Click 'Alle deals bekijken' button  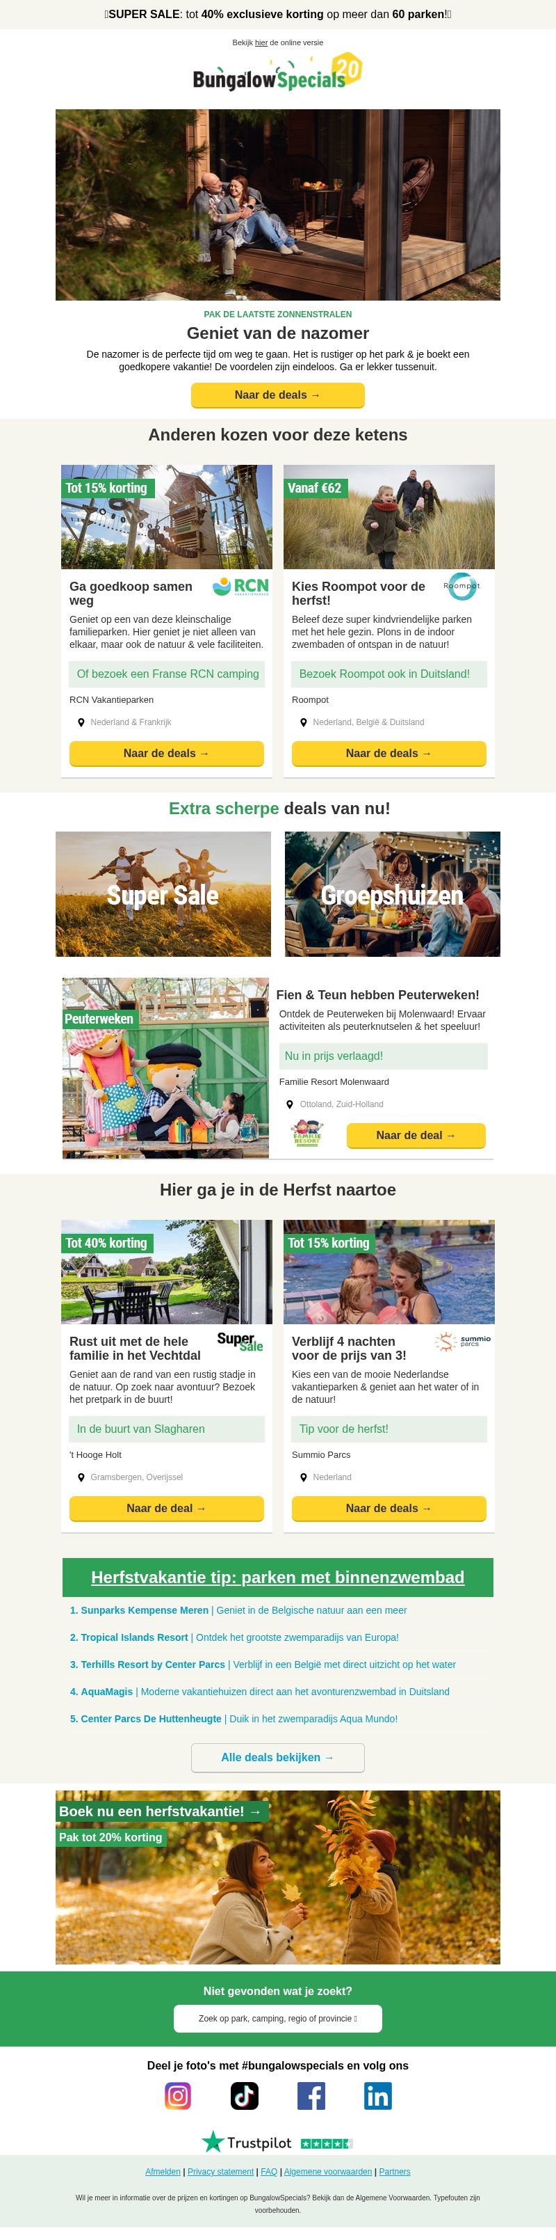pos(278,1757)
